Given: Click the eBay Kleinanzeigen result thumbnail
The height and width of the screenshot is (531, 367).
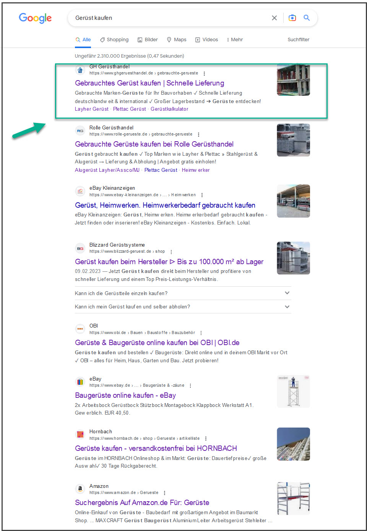Looking at the screenshot, I should (293, 201).
